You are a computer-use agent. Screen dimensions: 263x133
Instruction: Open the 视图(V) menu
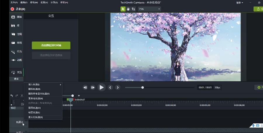point(44,3)
